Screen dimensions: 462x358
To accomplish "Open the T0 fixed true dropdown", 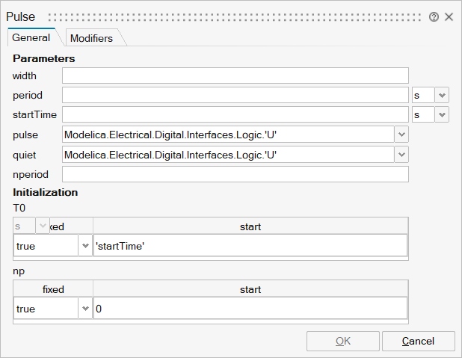I will (85, 246).
